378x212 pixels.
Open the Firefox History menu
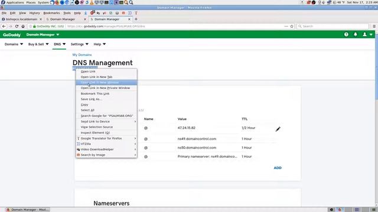(x=34, y=13)
